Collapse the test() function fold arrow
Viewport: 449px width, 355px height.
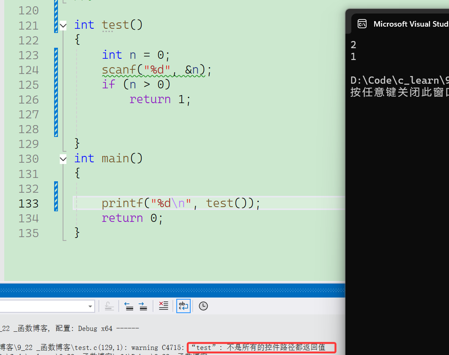coord(63,25)
